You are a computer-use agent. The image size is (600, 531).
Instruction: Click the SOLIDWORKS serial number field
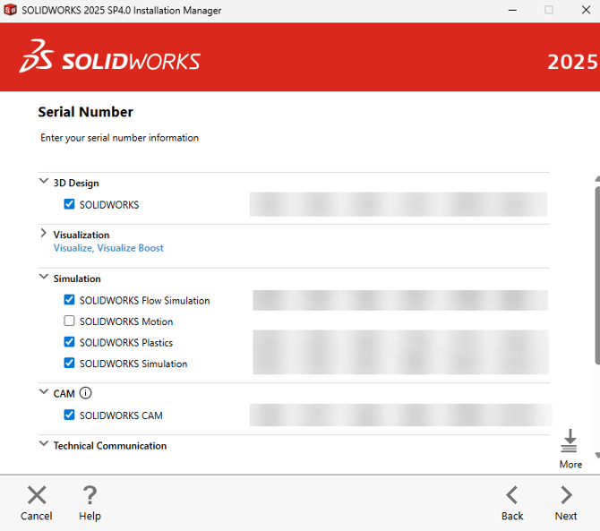coord(399,204)
